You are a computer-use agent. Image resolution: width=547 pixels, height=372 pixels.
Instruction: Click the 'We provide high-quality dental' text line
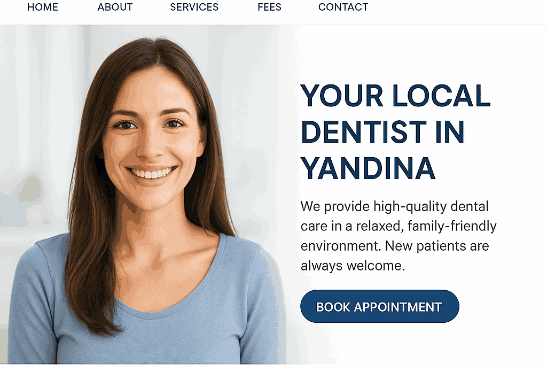point(395,207)
